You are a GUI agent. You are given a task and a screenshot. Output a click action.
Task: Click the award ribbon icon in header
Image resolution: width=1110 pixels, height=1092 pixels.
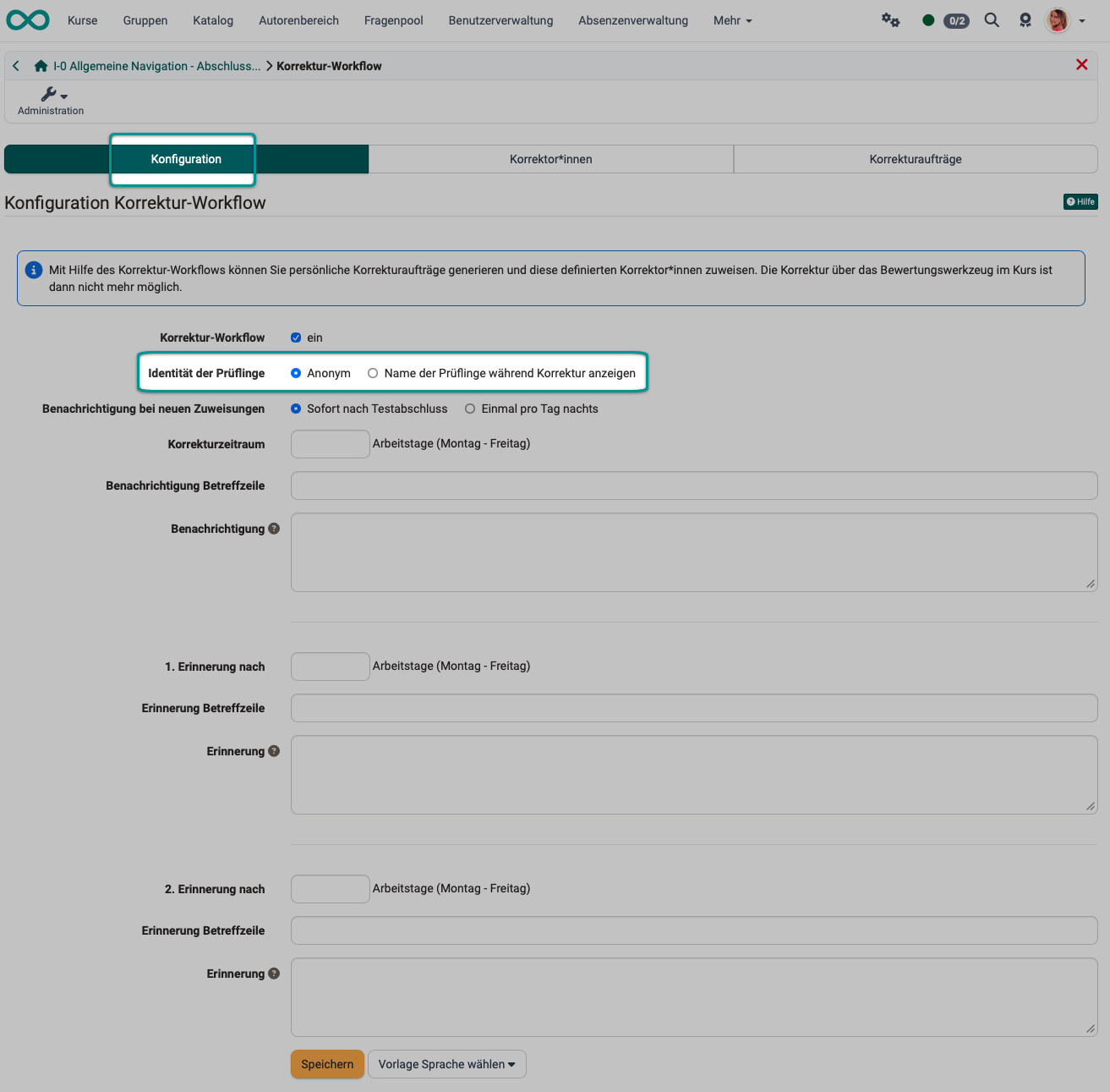pos(1025,20)
